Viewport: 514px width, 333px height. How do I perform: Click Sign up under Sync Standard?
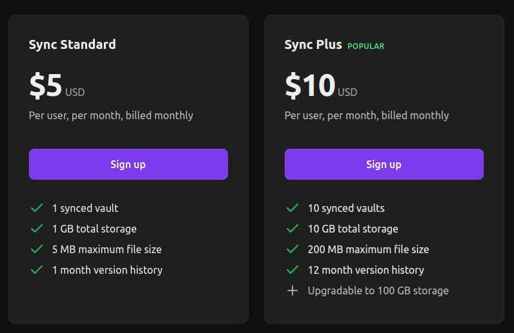coord(128,164)
